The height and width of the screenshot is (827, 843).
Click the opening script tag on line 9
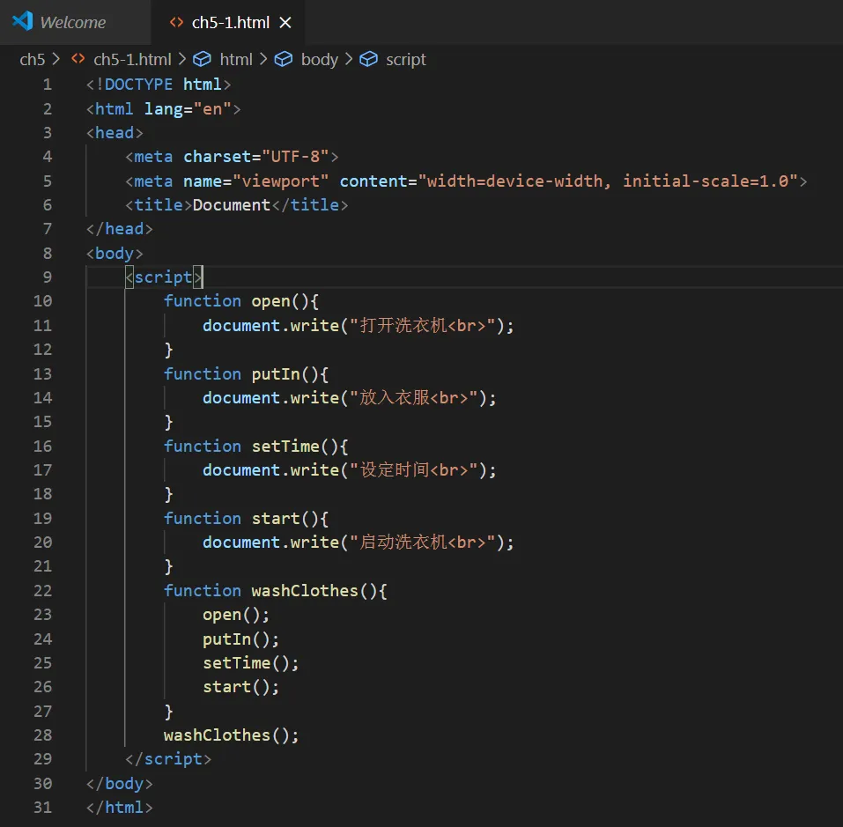click(164, 277)
